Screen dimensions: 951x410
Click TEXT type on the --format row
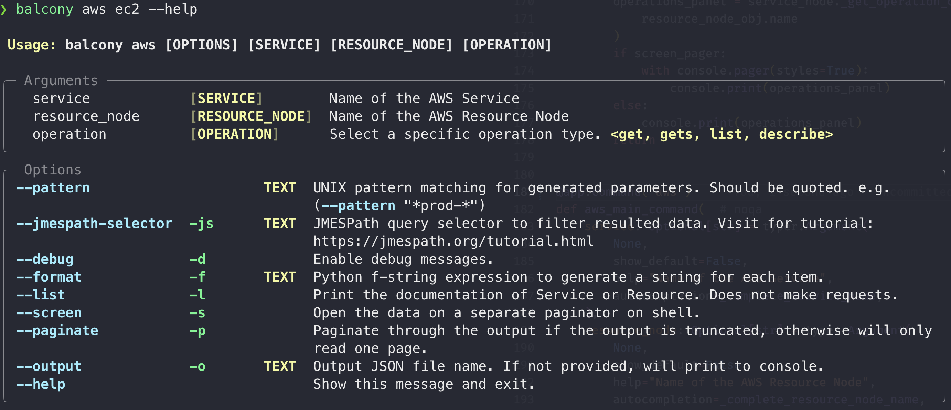(280, 277)
